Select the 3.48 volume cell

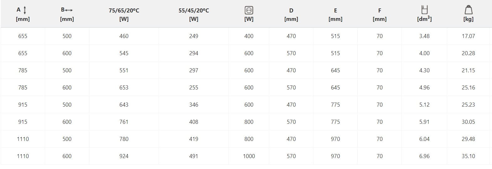[x=424, y=36]
